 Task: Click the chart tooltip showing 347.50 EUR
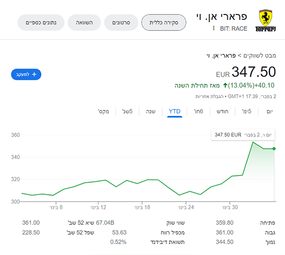click(243, 135)
